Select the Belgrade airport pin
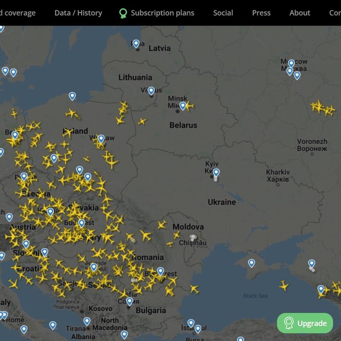The width and height of the screenshot is (341, 341). (x=94, y=267)
